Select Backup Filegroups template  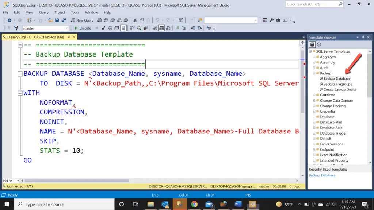coord(337,84)
